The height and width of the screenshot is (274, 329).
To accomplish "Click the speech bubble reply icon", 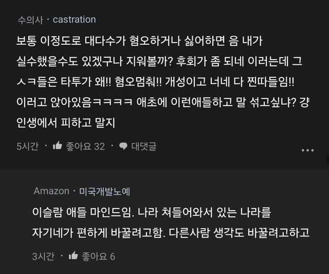I will coord(123,146).
